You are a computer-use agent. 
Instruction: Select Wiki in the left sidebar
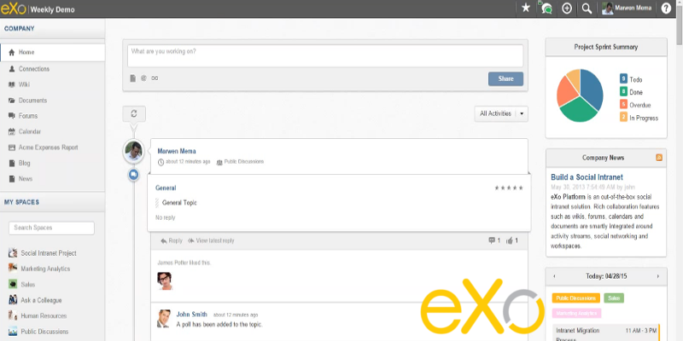[25, 84]
